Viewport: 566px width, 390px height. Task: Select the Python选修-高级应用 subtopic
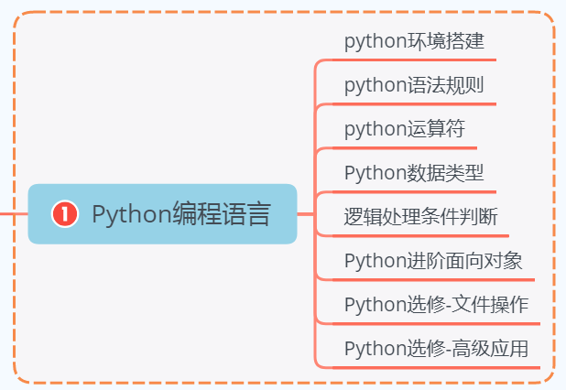pos(437,349)
